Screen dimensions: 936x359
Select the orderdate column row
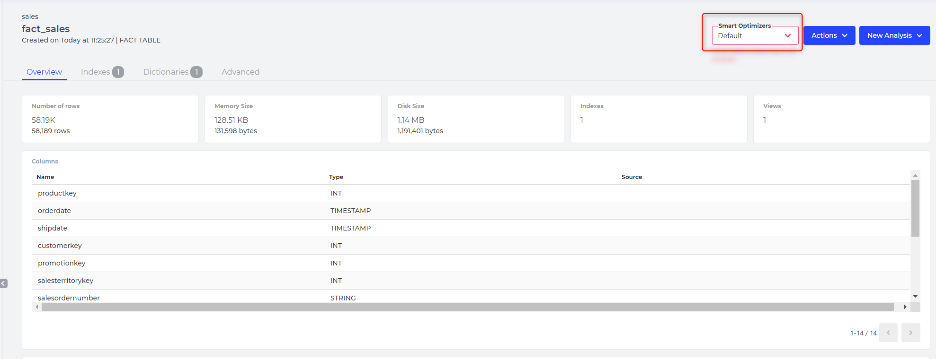click(54, 211)
